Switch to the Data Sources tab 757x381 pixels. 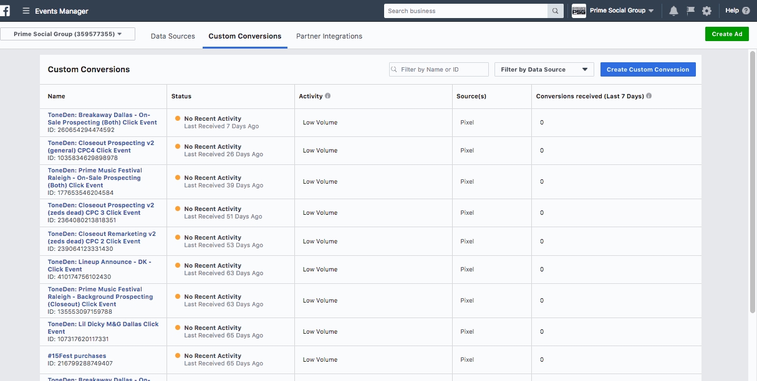tap(173, 36)
